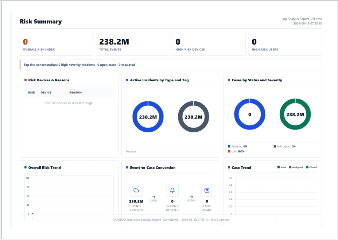The width and height of the screenshot is (338, 240).
Task: Click the INCIDENTS DETECTED label
Action: click(x=172, y=208)
